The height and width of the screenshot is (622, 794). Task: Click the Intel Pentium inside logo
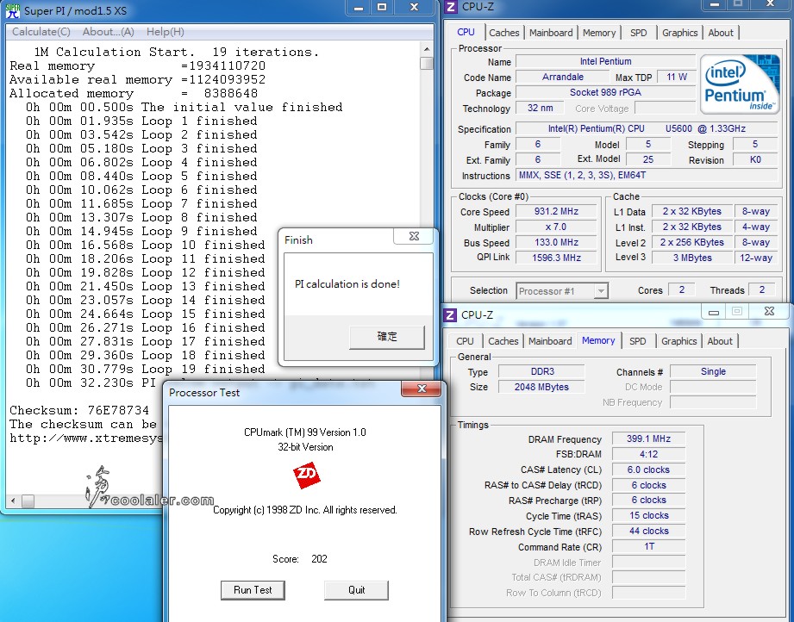click(740, 84)
